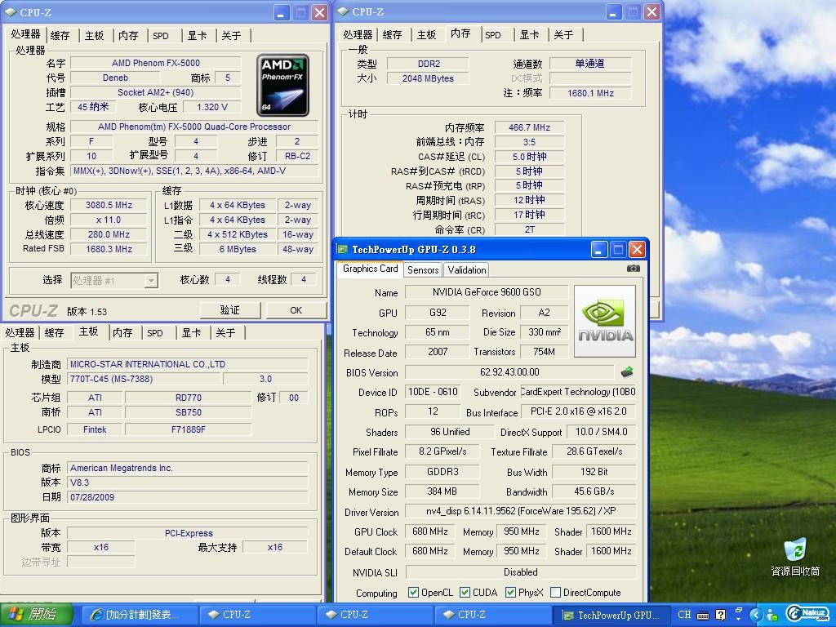836x627 pixels.
Task: Click the GPU-Z title bar app icon
Action: click(x=342, y=249)
